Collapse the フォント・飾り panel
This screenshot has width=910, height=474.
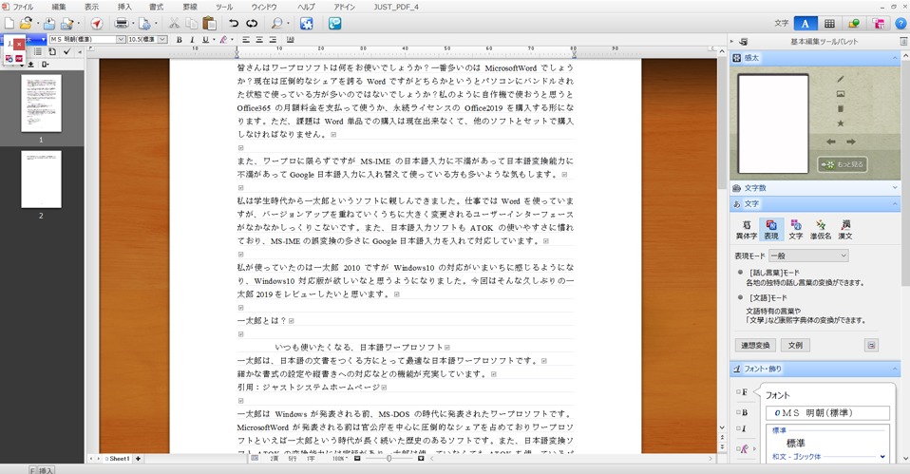895,369
